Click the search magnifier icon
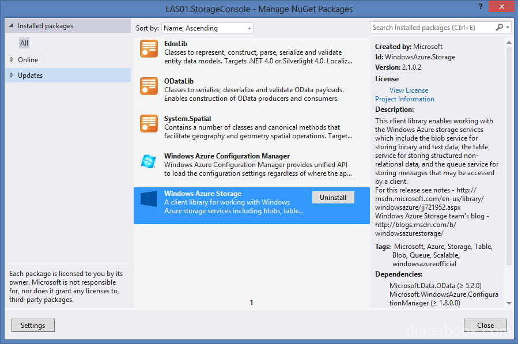This screenshot has width=518, height=344. [499, 28]
